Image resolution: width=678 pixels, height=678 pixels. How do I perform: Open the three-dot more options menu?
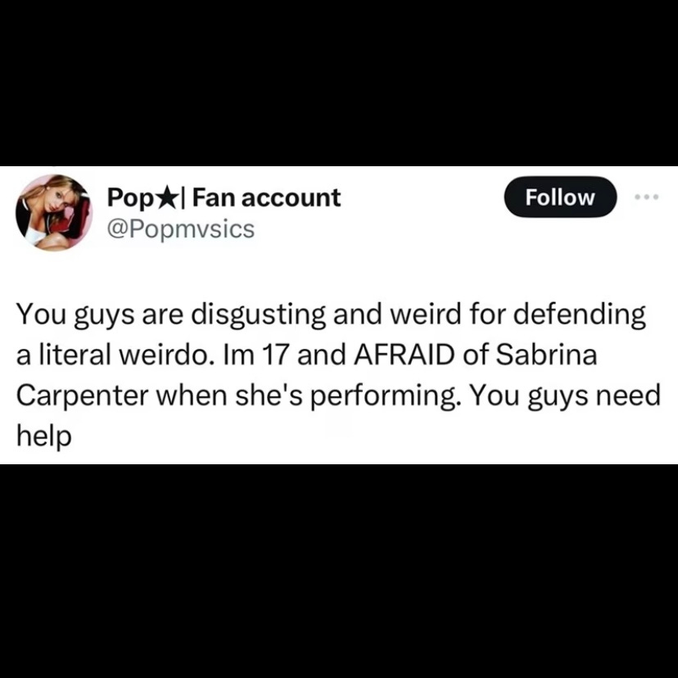click(646, 197)
